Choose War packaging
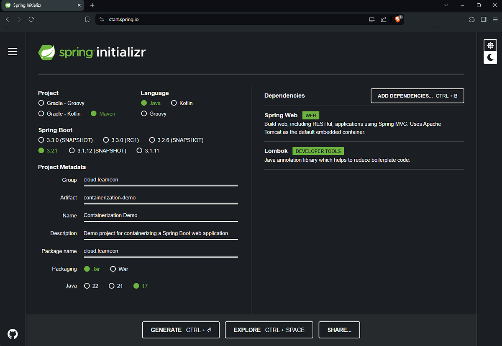This screenshot has height=346, width=502. click(x=119, y=269)
